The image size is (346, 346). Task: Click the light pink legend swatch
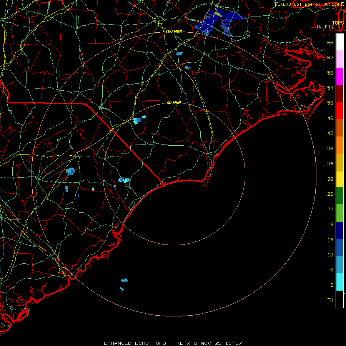[339, 59]
